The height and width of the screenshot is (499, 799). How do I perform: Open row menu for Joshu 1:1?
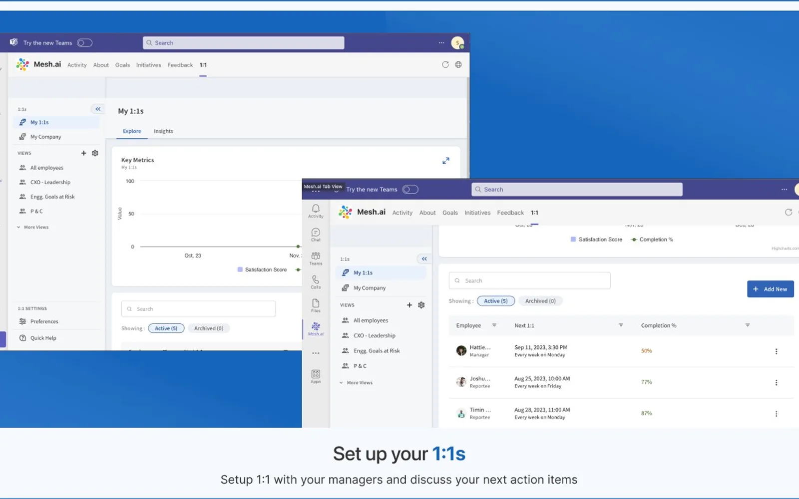tap(776, 383)
